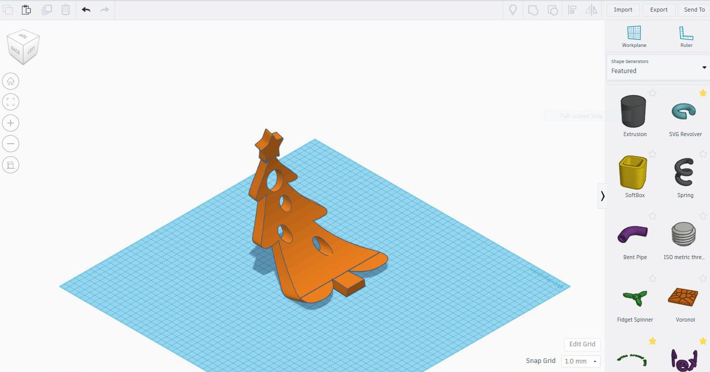The height and width of the screenshot is (372, 710).
Task: Click the Fidget Spinner label text
Action: click(635, 320)
